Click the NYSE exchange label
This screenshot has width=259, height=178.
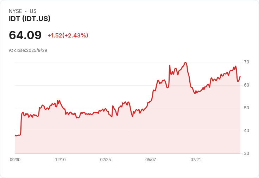click(15, 11)
